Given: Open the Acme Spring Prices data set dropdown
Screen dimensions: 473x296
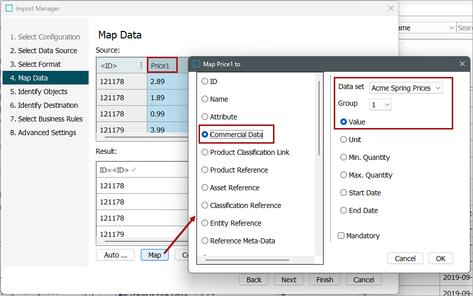Looking at the screenshot, I should pos(405,88).
